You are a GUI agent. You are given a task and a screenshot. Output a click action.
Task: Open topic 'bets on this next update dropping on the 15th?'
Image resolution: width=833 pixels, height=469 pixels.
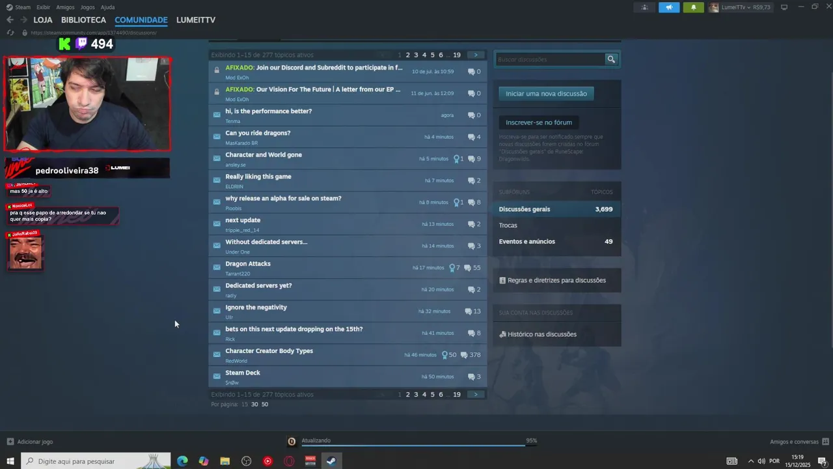tap(294, 330)
